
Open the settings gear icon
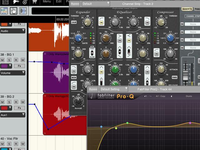click(25, 2)
